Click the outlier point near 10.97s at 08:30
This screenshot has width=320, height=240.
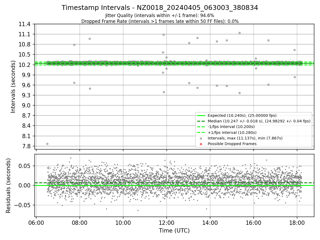90,39
